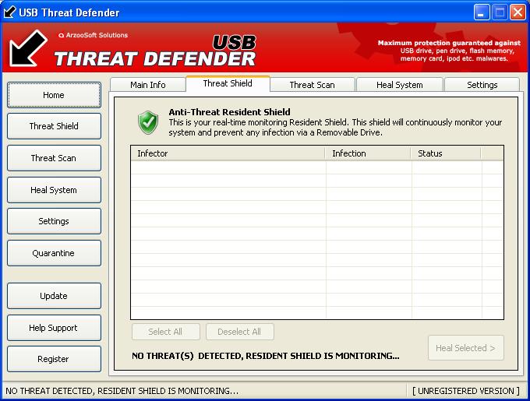Click the Heal System sidebar button
This screenshot has width=530, height=401.
point(54,190)
